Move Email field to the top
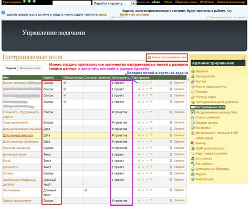The image size is (249, 206). [x=139, y=160]
